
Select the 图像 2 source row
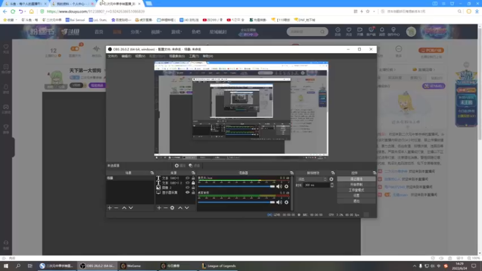coord(175,188)
